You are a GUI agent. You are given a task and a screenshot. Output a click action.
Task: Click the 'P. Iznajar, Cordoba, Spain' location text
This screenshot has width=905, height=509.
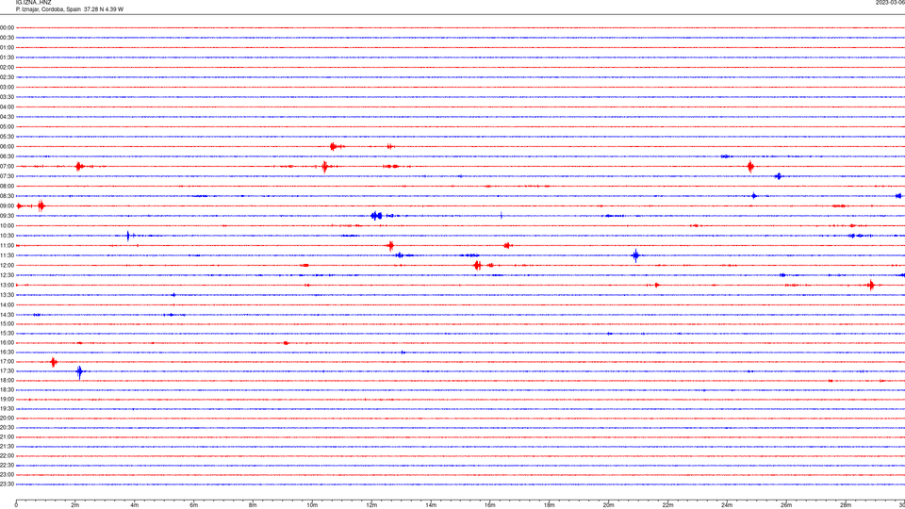[x=48, y=9]
